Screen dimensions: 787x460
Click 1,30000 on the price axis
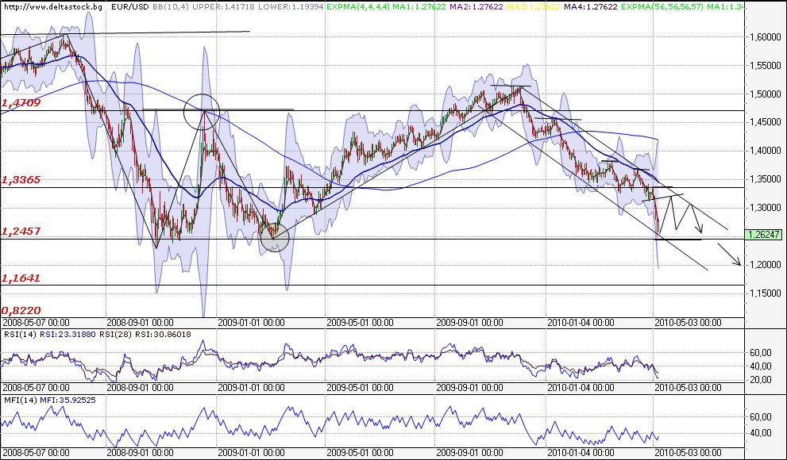pos(765,208)
